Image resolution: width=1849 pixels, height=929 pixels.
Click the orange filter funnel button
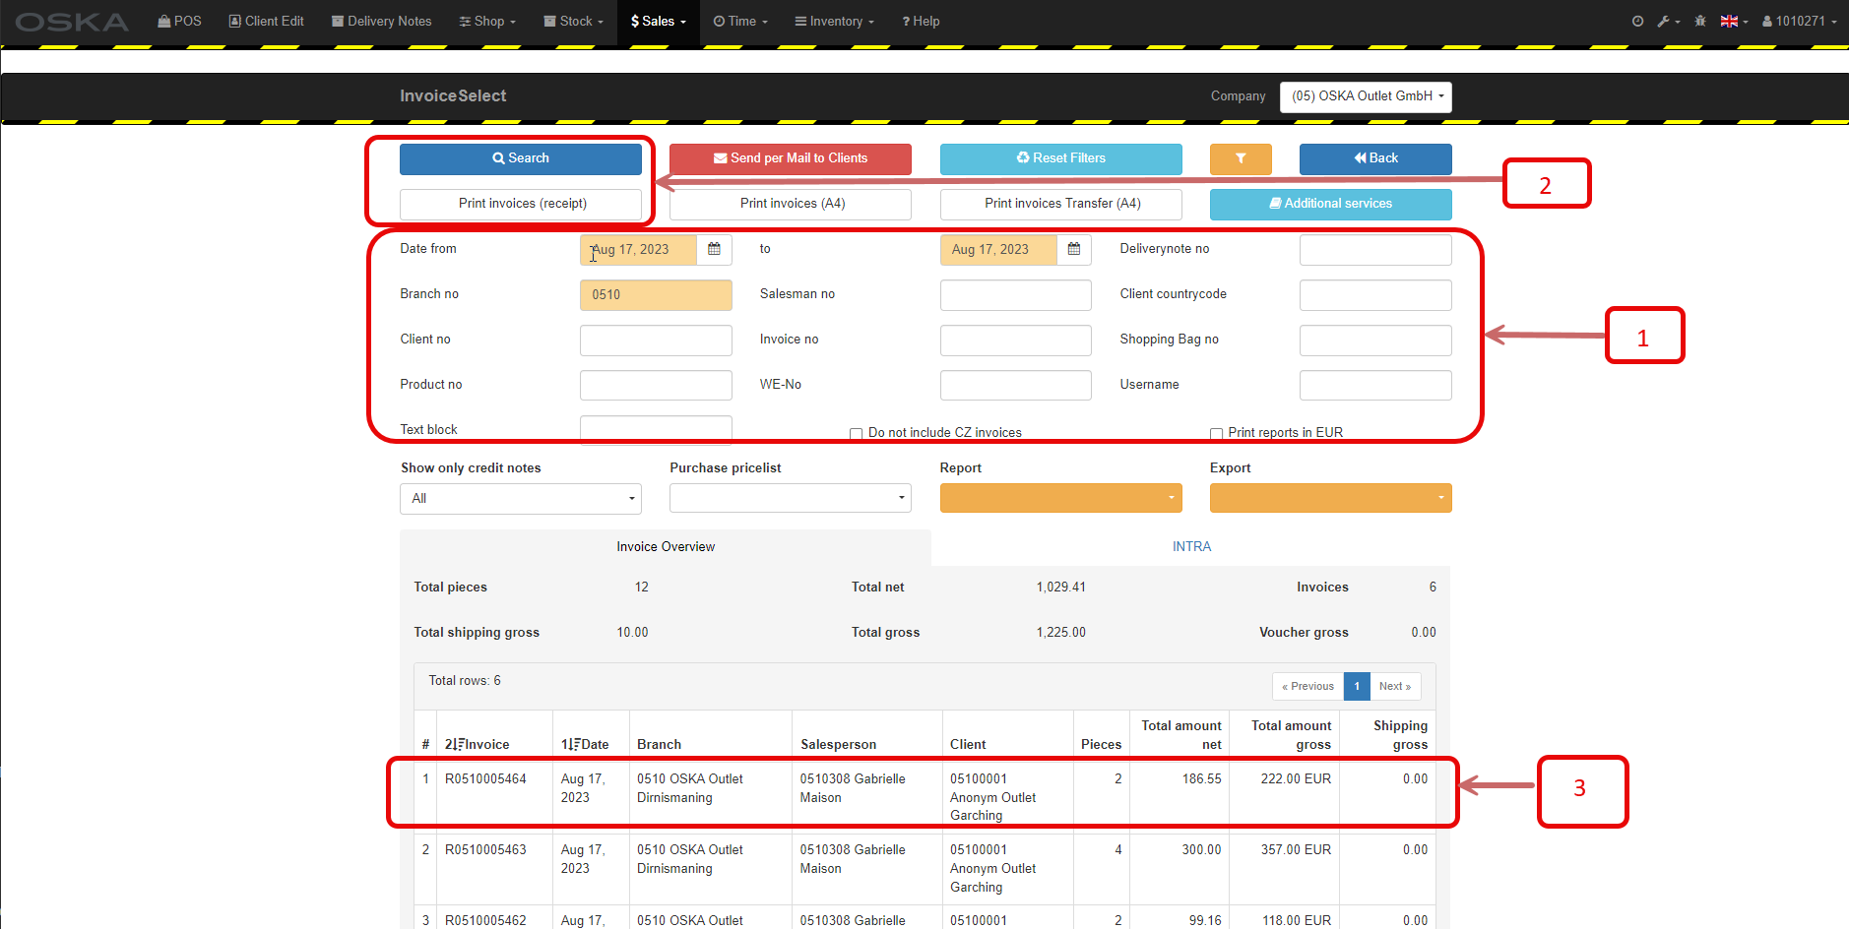(x=1241, y=158)
